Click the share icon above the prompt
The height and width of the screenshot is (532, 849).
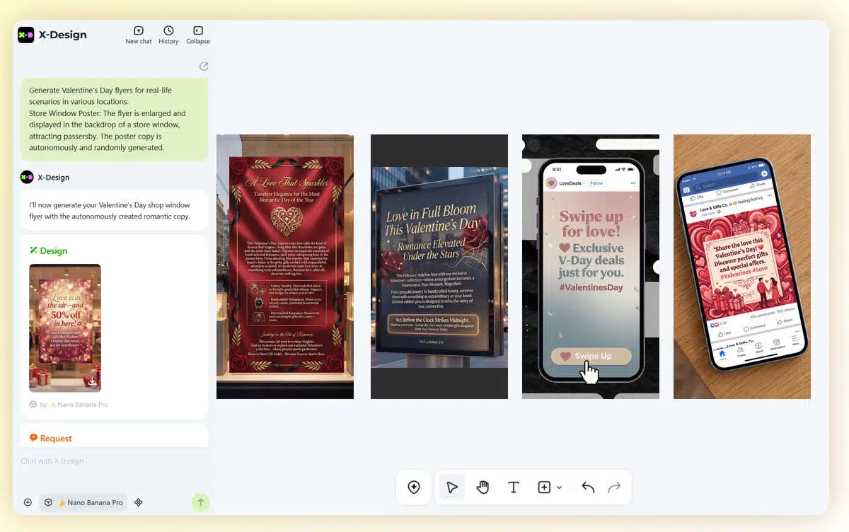204,66
